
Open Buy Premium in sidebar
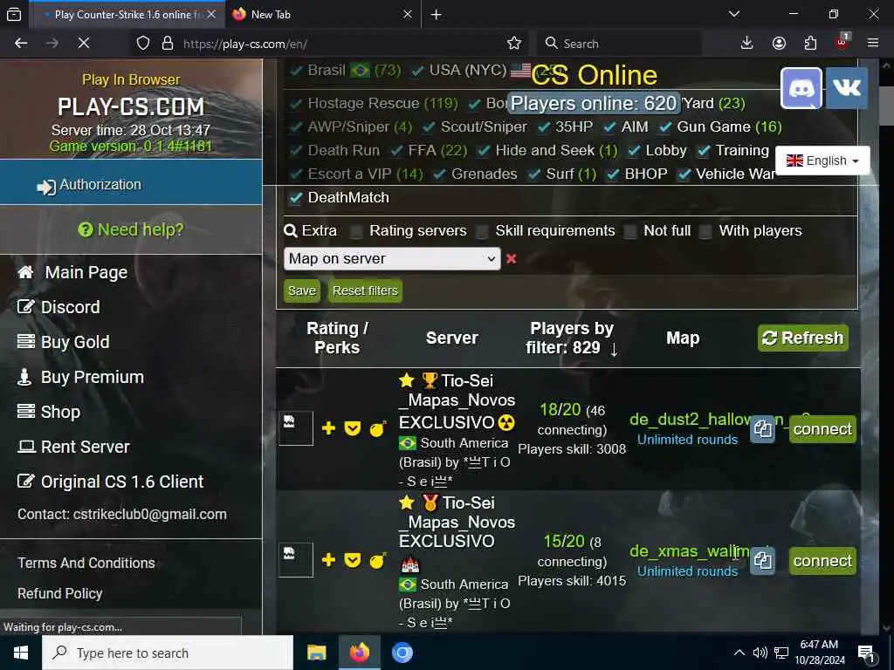pos(93,377)
